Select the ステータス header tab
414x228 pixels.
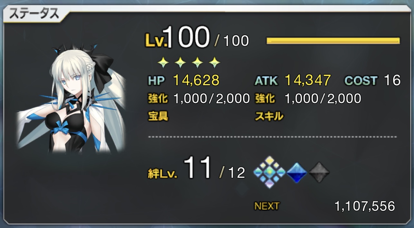tap(34, 14)
